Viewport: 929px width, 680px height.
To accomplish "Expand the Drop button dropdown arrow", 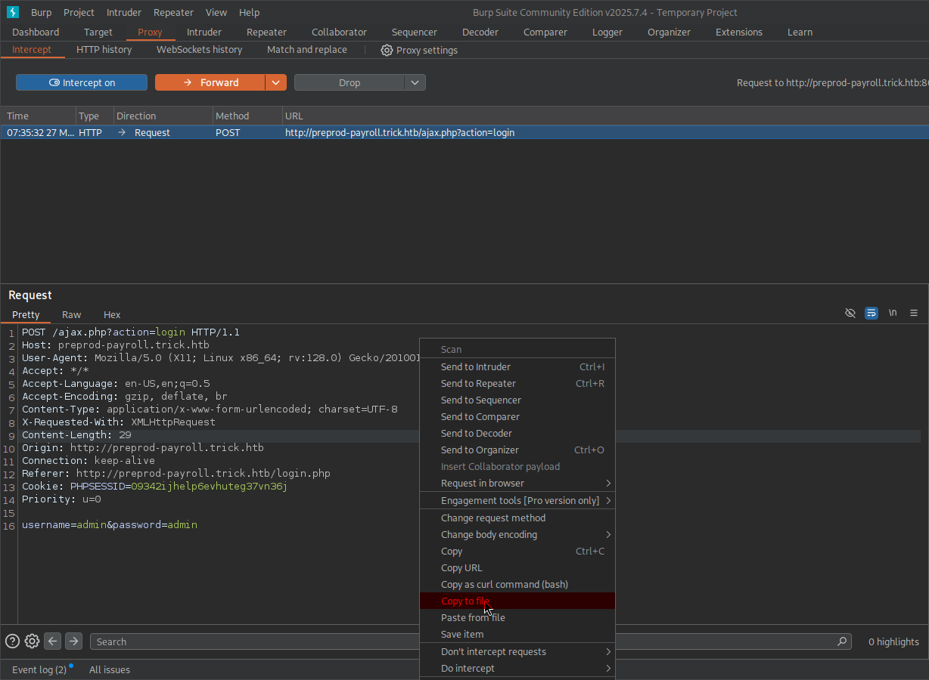I will point(415,82).
